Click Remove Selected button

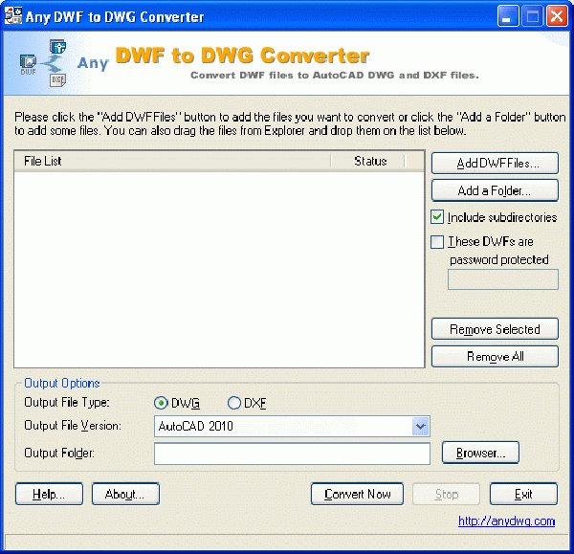pos(495,329)
